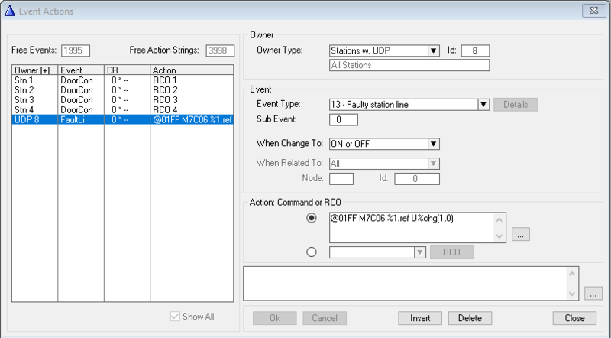Image resolution: width=611 pixels, height=338 pixels.
Task: Select the UDP 8 row
Action: 122,120
